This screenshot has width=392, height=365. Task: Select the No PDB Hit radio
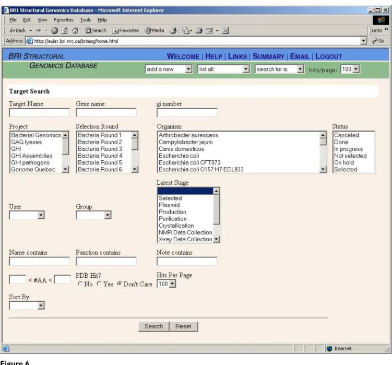click(x=80, y=284)
